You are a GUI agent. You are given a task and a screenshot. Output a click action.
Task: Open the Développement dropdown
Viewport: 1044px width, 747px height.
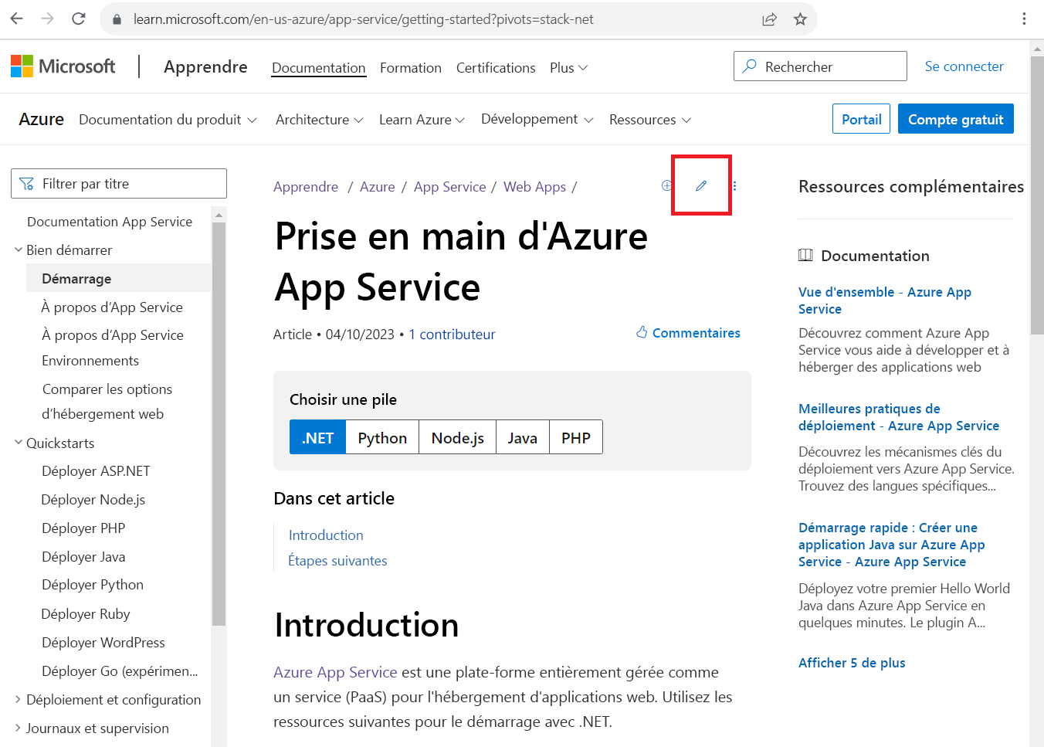(537, 119)
